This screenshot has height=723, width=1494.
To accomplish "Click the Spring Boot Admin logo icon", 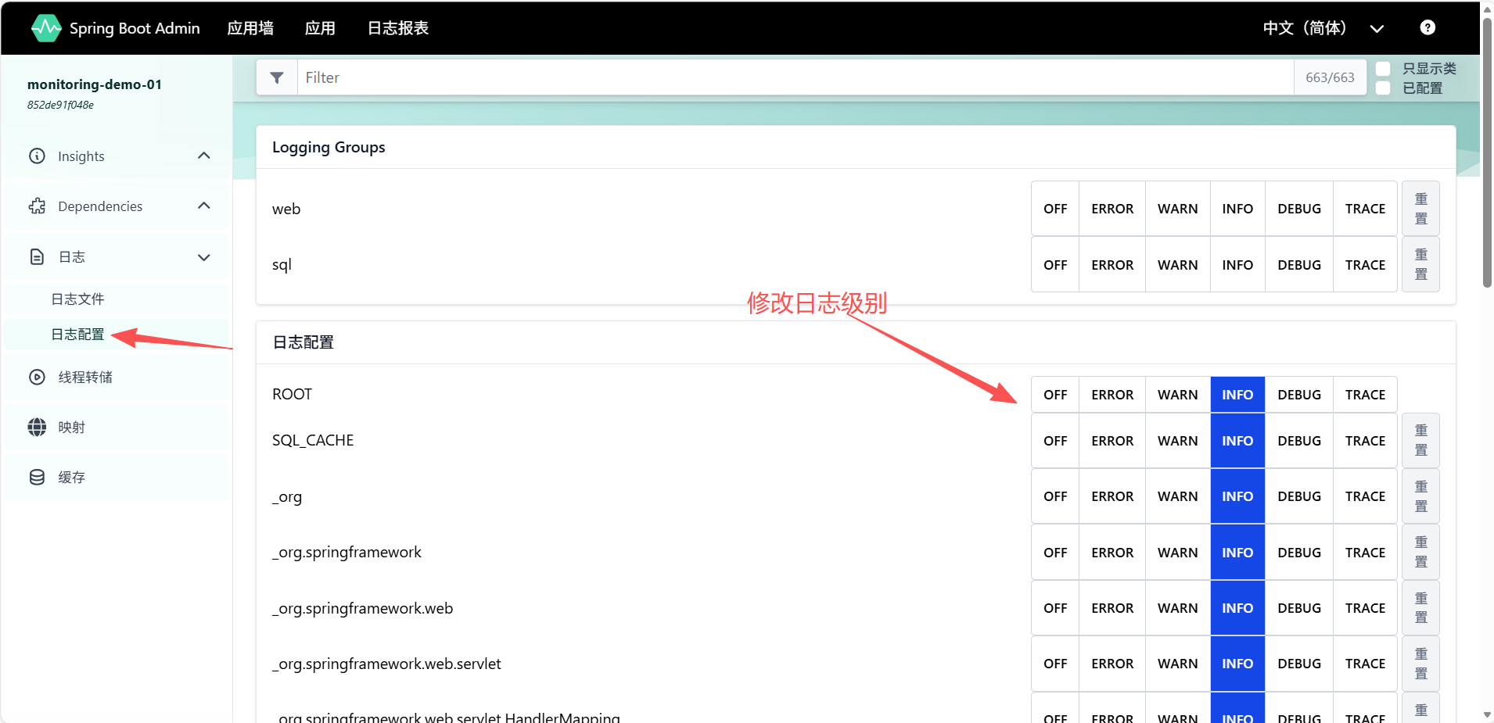I will click(x=46, y=28).
